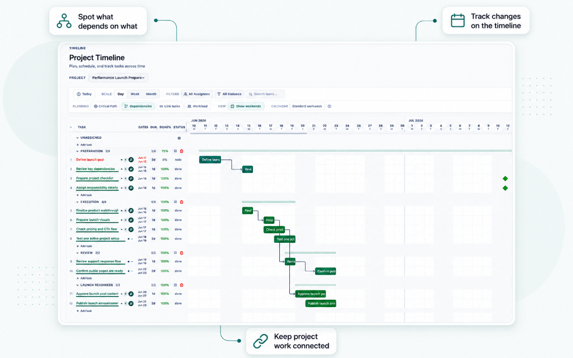The image size is (573, 358).
Task: Toggle the Workload view
Action: pyautogui.click(x=198, y=106)
